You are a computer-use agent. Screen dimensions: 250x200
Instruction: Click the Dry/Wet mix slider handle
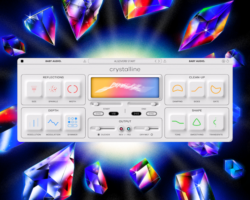coord(147,128)
